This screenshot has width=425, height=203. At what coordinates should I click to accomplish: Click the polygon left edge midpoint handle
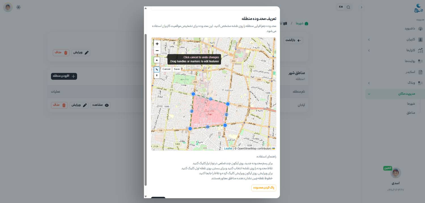coord(192,111)
